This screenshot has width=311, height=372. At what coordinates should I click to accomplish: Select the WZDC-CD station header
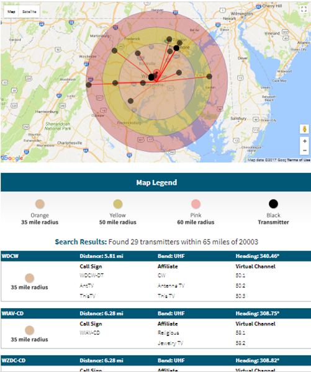(x=156, y=360)
